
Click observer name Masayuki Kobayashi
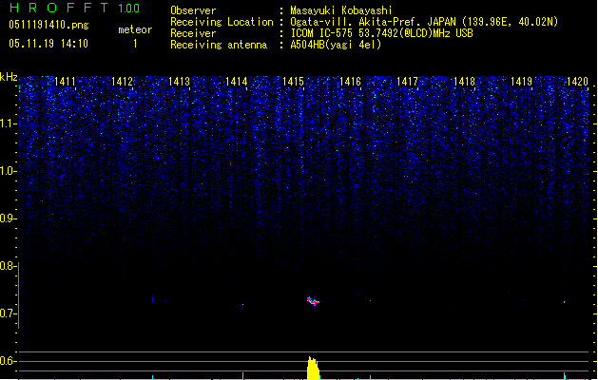click(341, 10)
